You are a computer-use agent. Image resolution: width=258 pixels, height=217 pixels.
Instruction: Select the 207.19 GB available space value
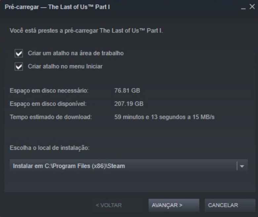[129, 104]
